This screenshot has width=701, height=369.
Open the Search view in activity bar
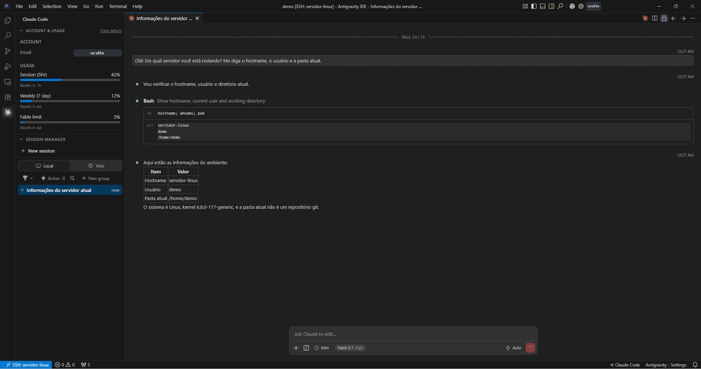pyautogui.click(x=7, y=35)
